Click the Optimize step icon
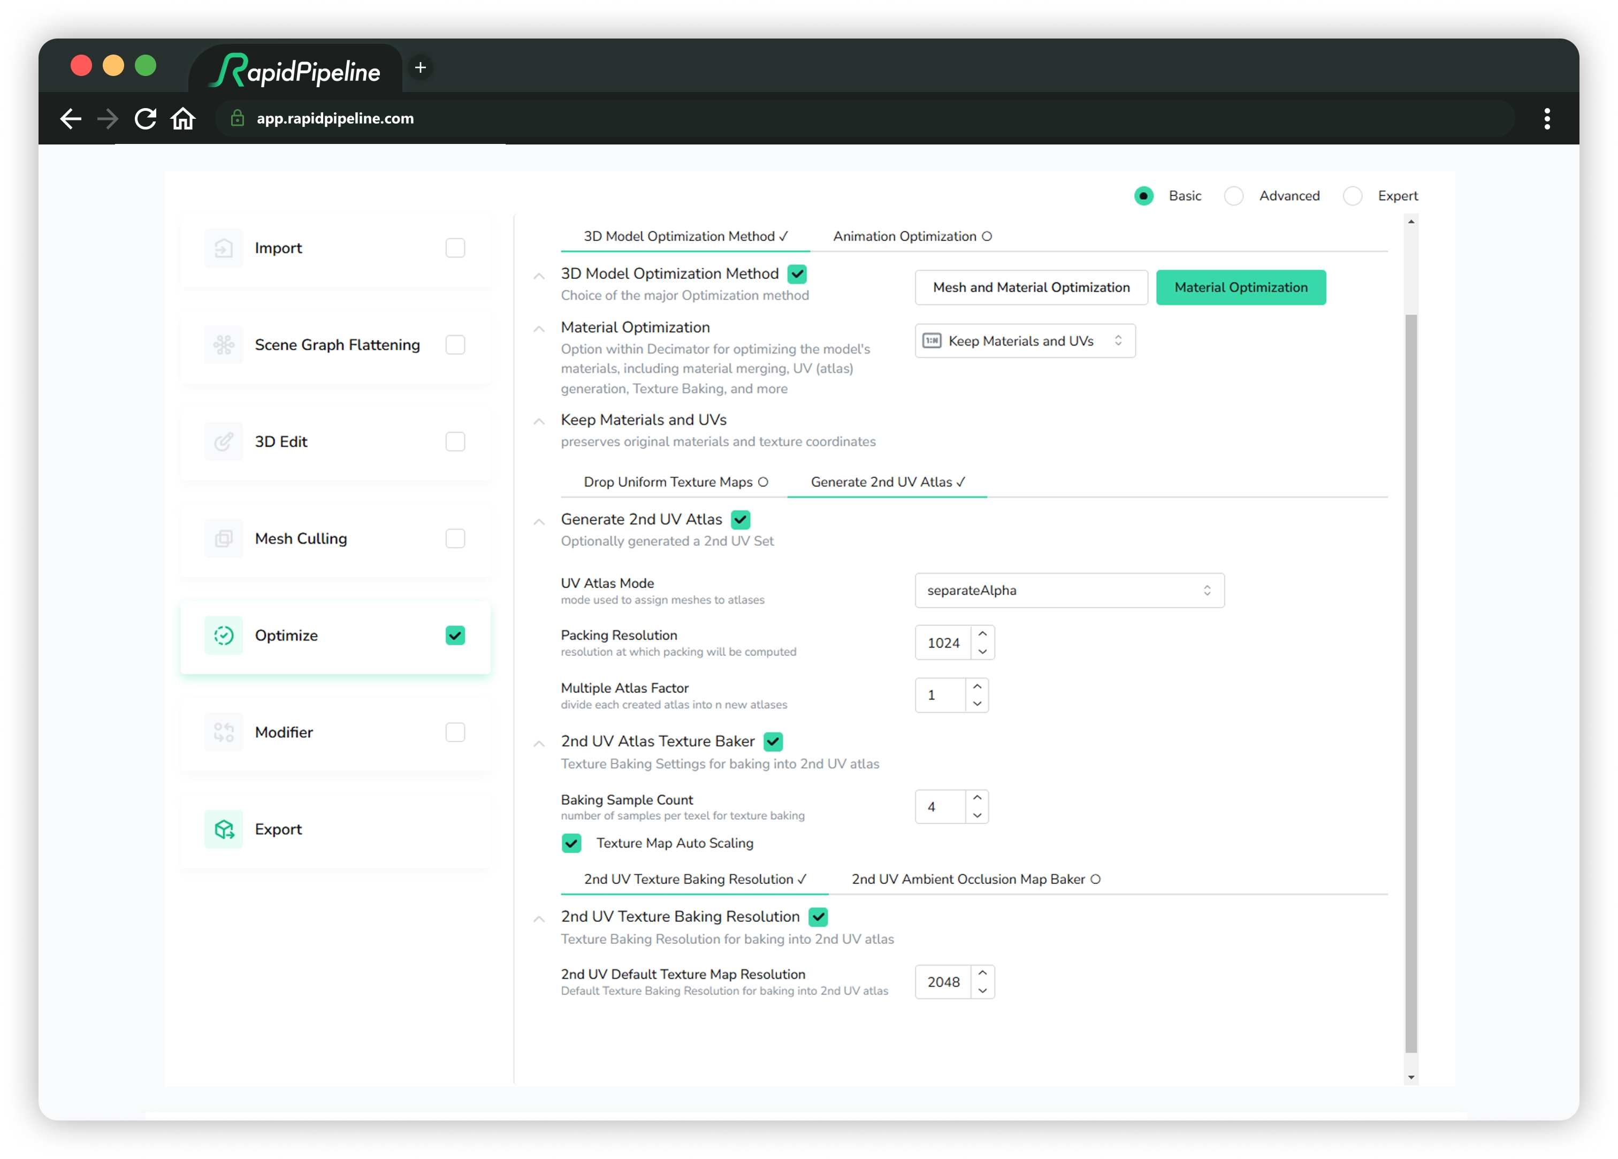This screenshot has height=1159, width=1618. click(x=223, y=635)
